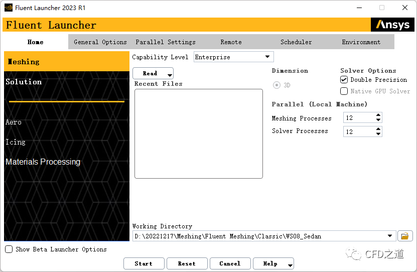Click the Start button

(144, 263)
